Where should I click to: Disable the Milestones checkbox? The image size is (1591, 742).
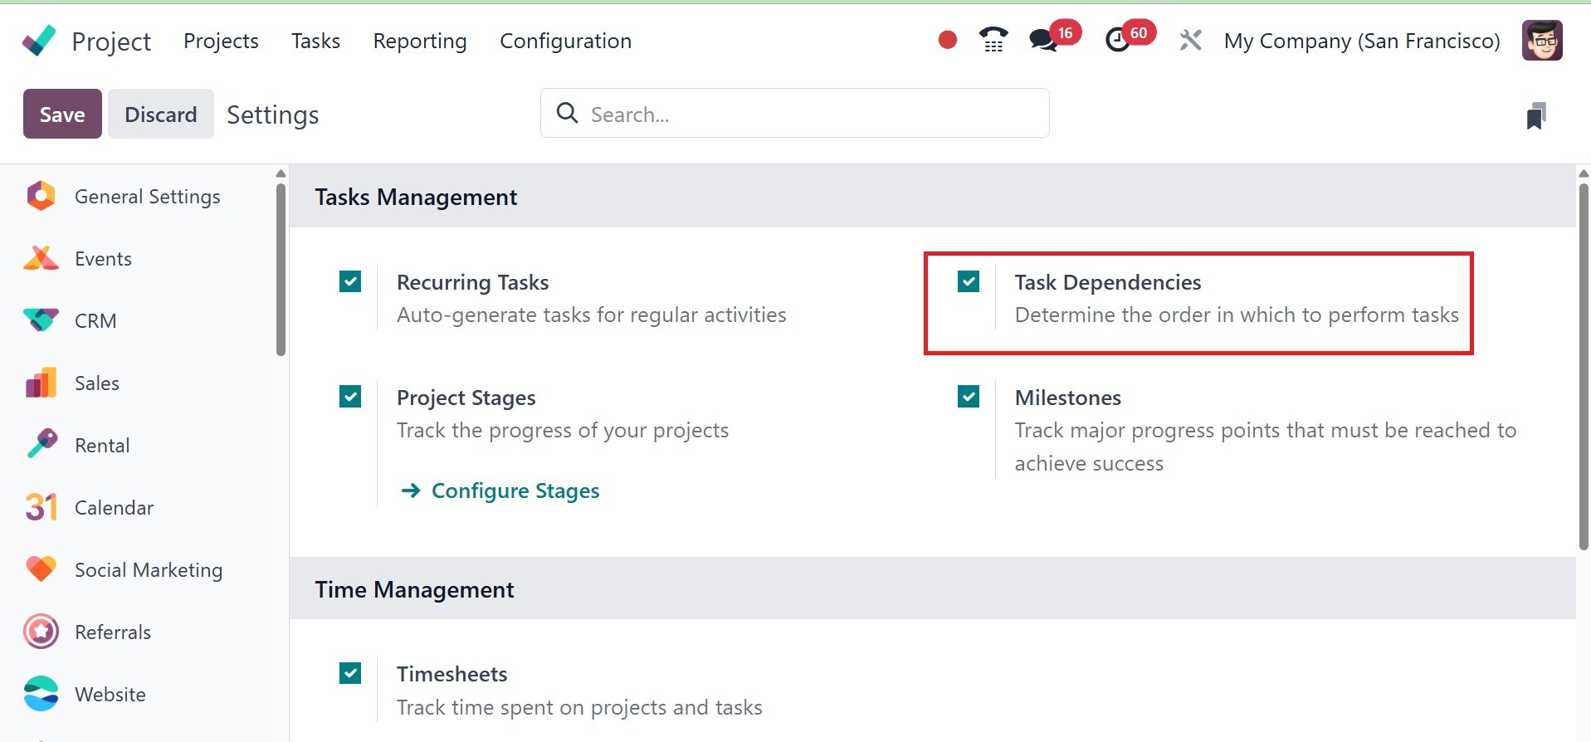coord(968,397)
